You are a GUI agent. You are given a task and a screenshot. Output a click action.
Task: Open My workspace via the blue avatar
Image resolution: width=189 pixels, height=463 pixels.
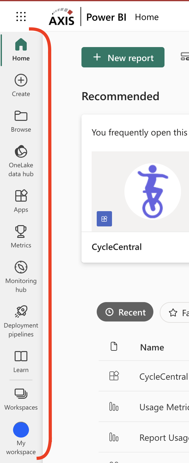tap(21, 430)
